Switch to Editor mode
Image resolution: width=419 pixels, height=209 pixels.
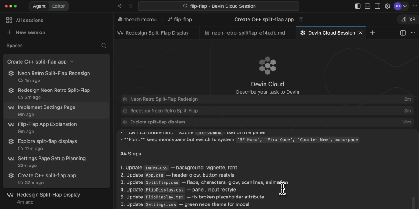click(58, 6)
